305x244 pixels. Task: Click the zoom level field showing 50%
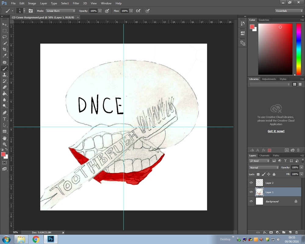[x=15, y=232]
